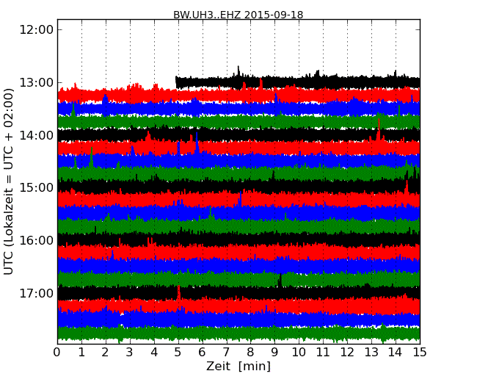Click the 16:00 y-axis time label
This screenshot has height=382, width=477.
(x=36, y=241)
